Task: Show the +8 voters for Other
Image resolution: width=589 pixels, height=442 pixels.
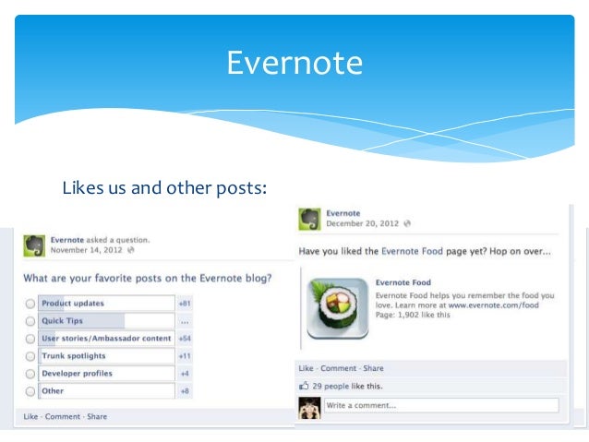Action: [185, 391]
